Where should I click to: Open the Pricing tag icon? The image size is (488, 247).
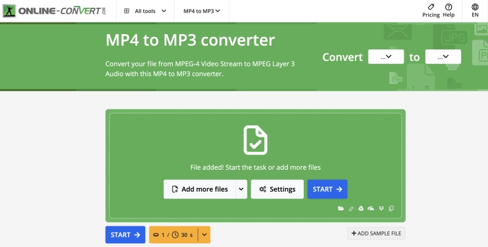[431, 7]
